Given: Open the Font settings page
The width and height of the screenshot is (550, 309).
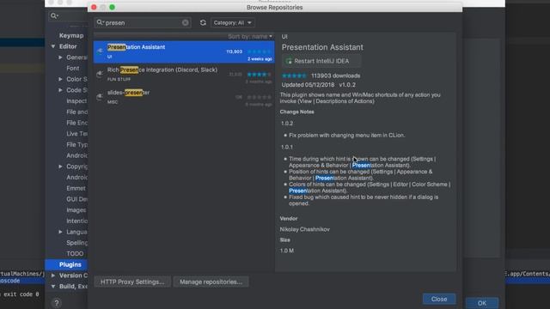Looking at the screenshot, I should tap(73, 69).
